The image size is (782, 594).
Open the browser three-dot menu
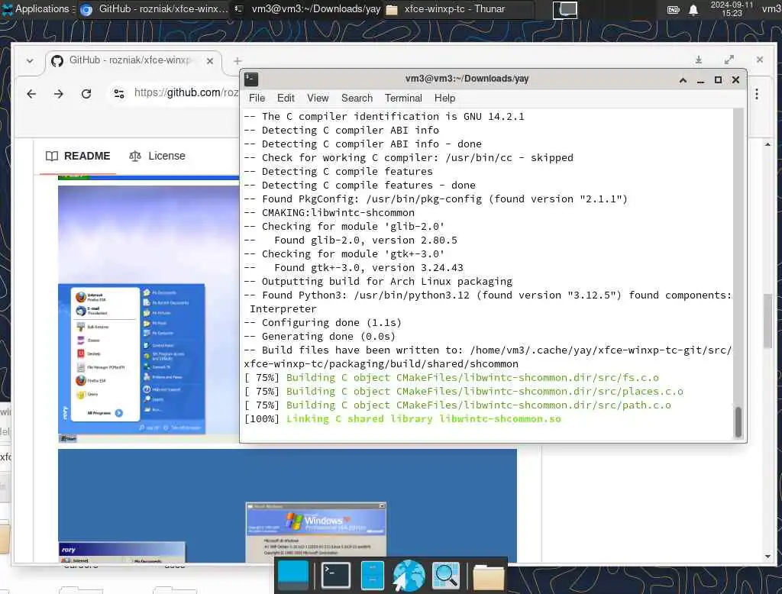[757, 94]
